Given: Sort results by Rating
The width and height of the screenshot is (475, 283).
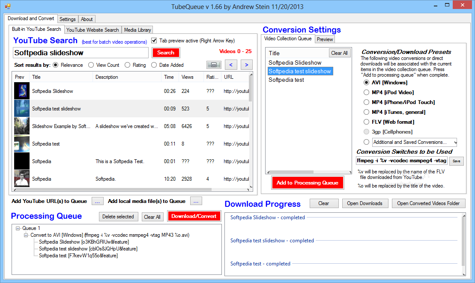Looking at the screenshot, I should [x=128, y=65].
